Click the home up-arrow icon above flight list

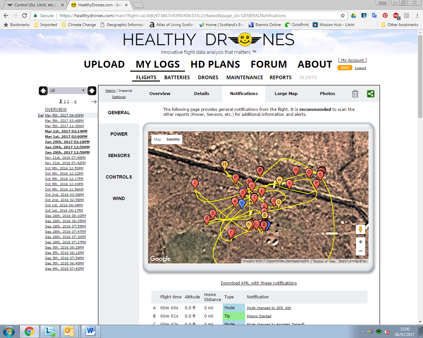point(43,90)
